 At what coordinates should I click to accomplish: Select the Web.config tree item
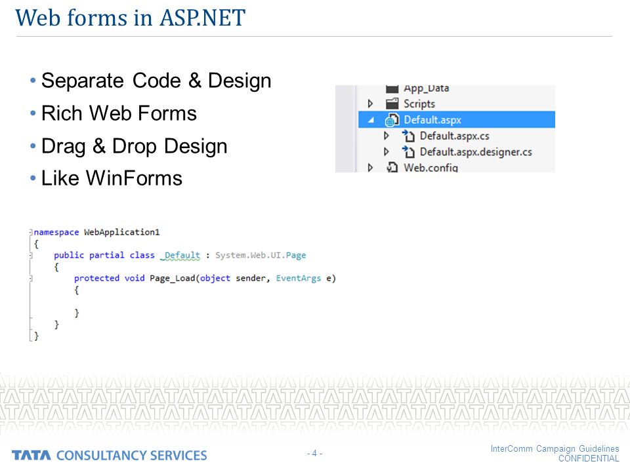click(x=430, y=167)
